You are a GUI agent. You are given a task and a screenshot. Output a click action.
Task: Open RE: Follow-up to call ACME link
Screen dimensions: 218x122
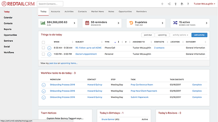[x=88, y=48]
